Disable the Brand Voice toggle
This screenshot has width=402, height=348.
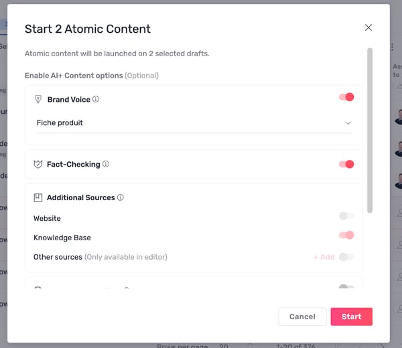[346, 98]
